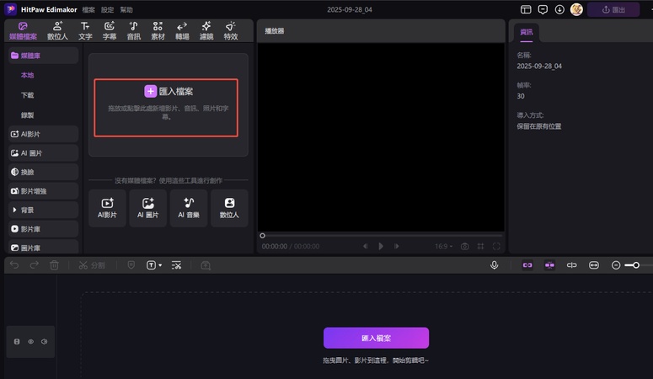Adjust the timeline zoom slider
The image size is (653, 379).
(x=635, y=264)
